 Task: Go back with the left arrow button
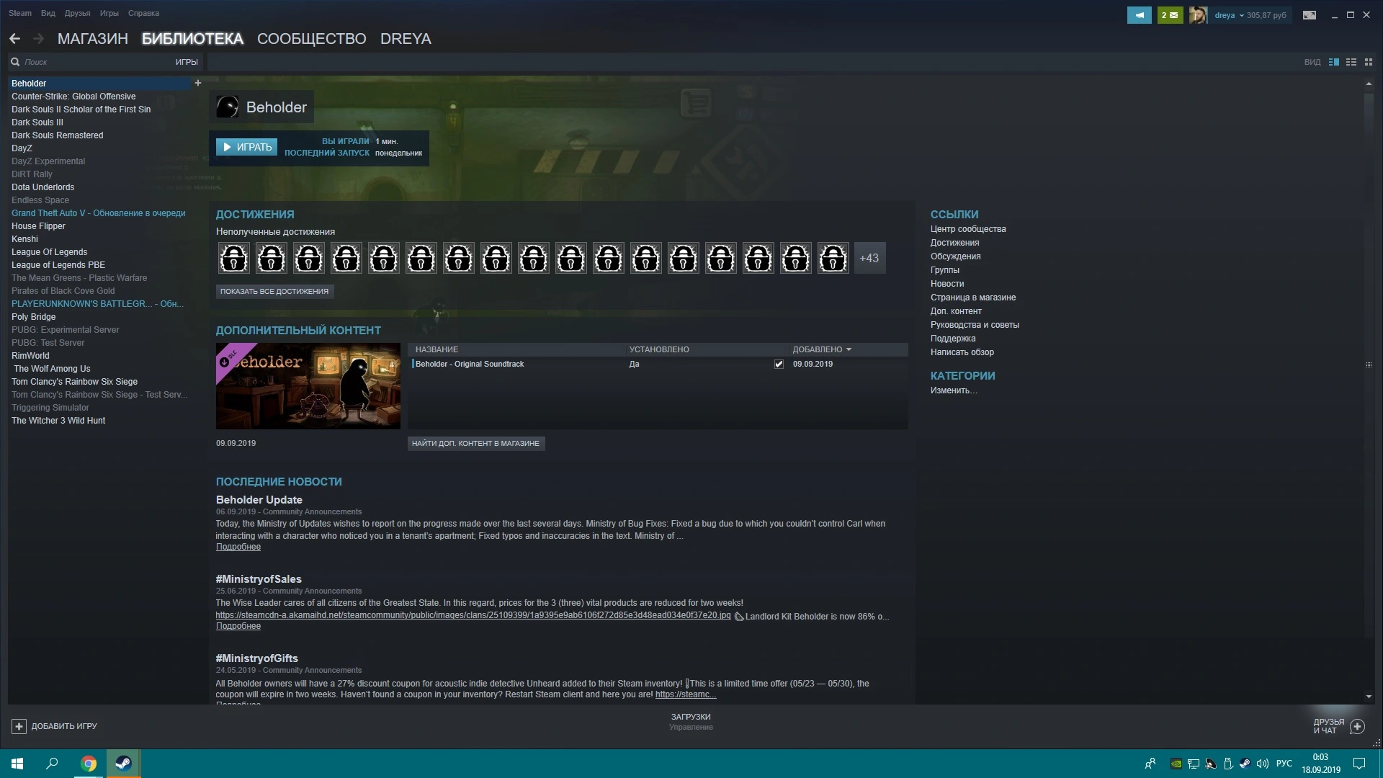pos(14,39)
